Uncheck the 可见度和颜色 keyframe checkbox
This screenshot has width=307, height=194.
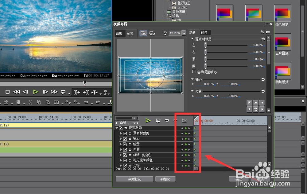(125, 160)
